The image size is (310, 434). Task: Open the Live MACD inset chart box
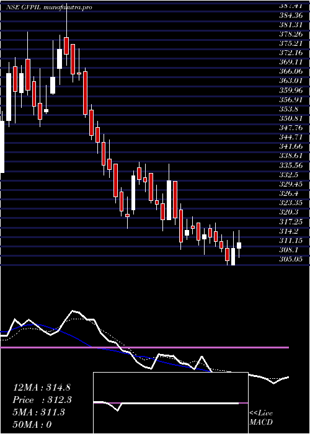point(170,403)
